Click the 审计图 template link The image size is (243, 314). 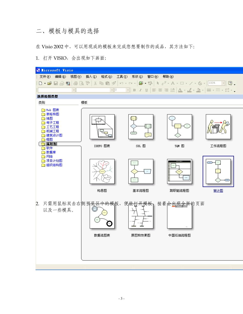coord(218,191)
